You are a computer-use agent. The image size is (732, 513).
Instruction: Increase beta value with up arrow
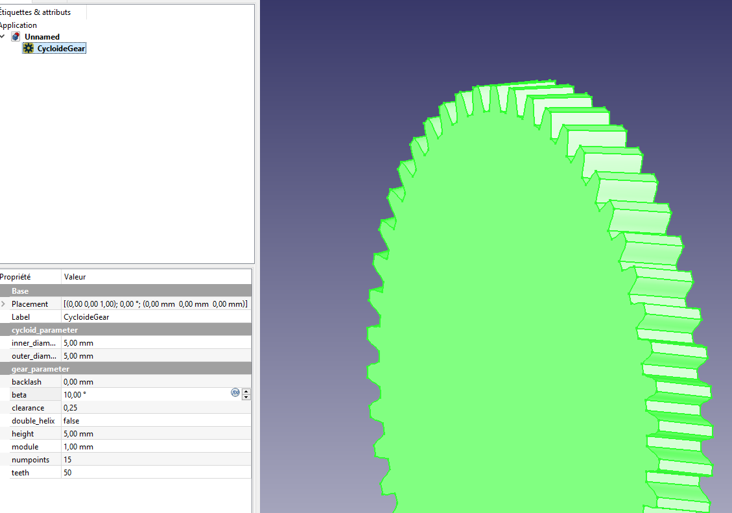tap(246, 391)
